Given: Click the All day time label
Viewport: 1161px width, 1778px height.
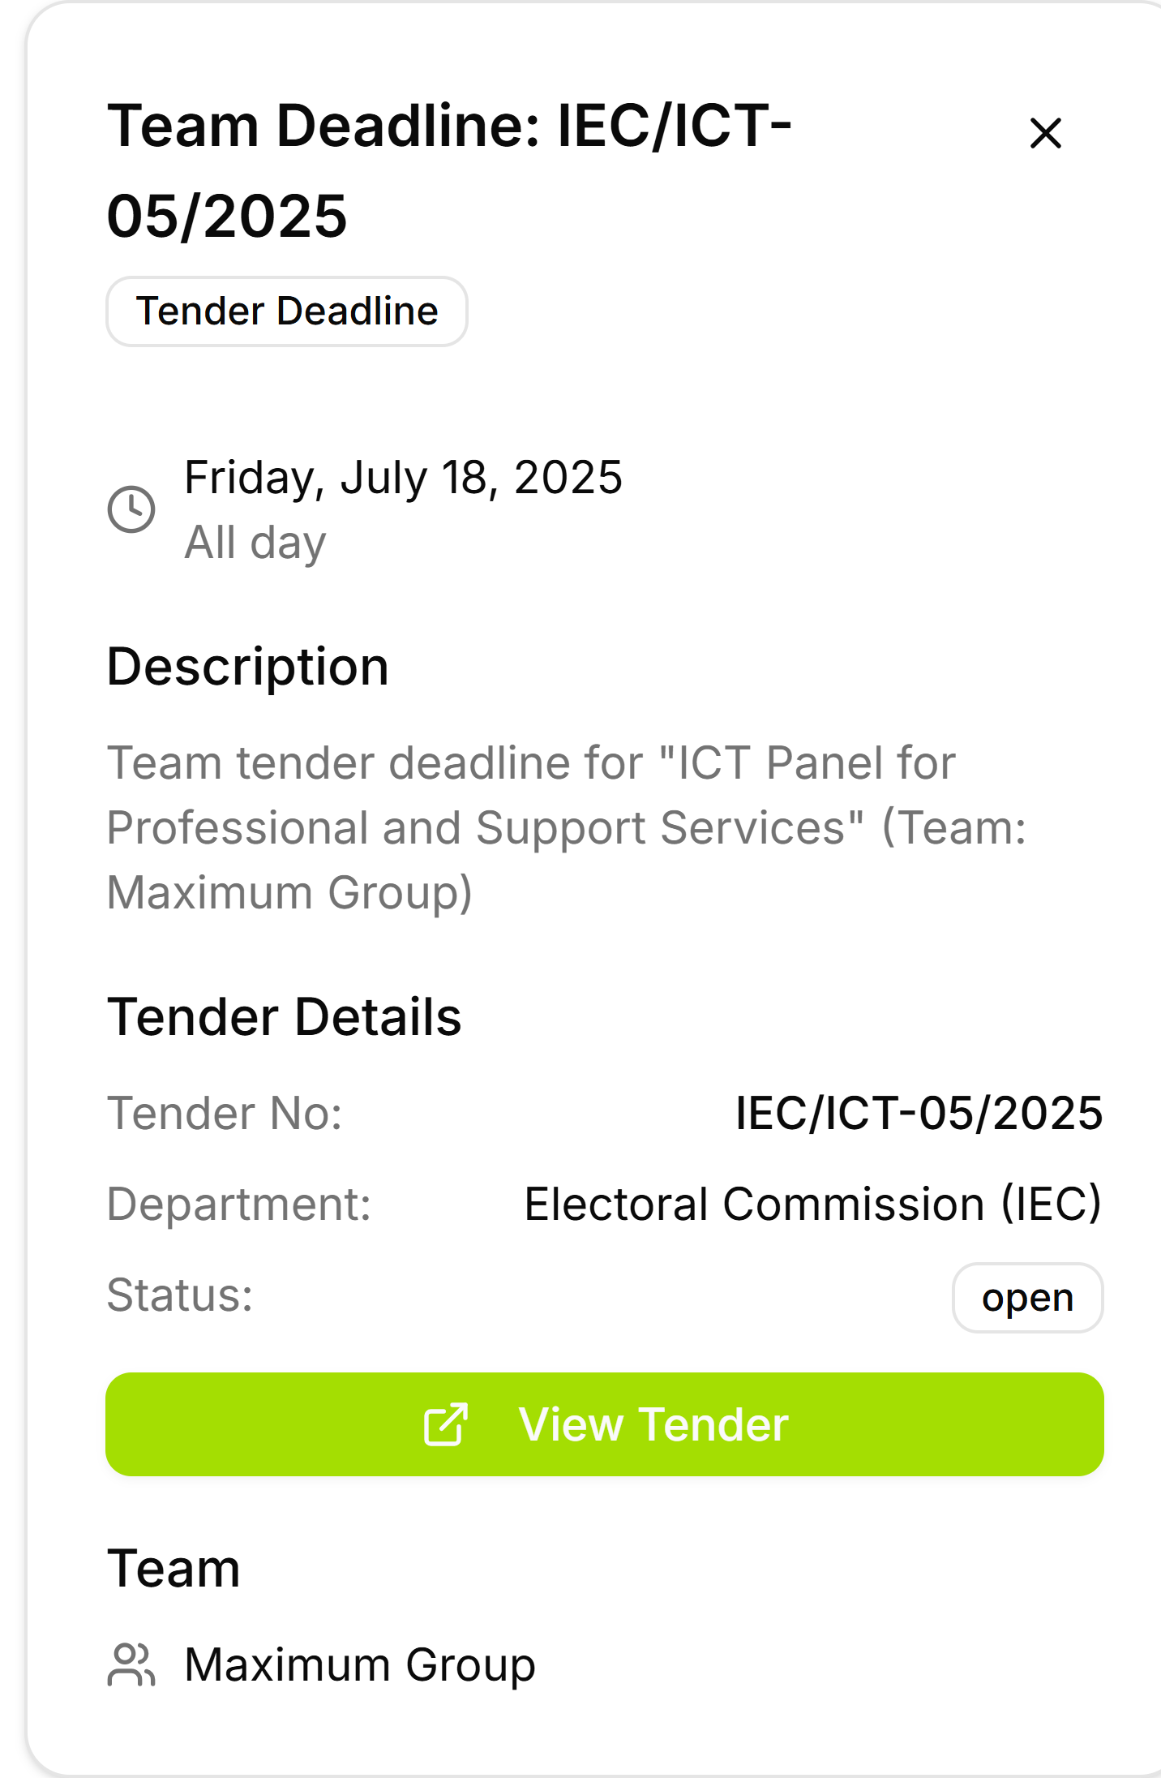Looking at the screenshot, I should pos(255,543).
